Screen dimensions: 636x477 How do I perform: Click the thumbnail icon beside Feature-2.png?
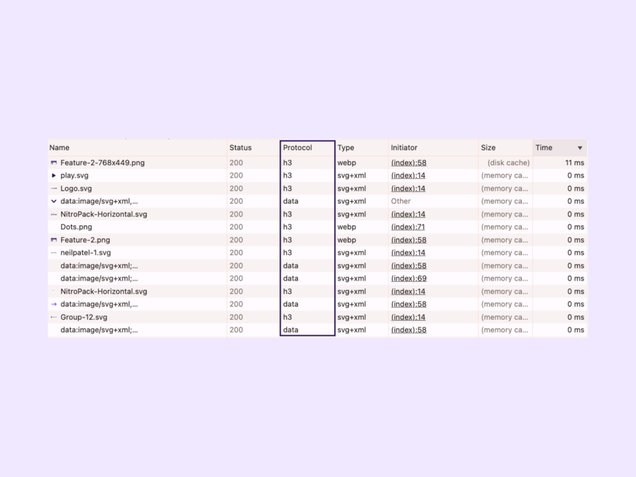(53, 240)
